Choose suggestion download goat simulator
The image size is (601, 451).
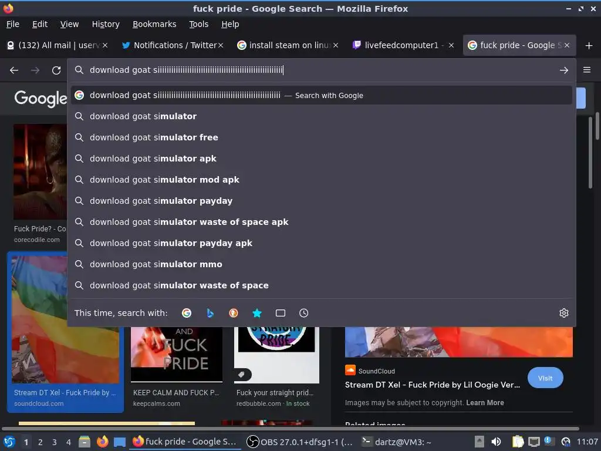321,116
